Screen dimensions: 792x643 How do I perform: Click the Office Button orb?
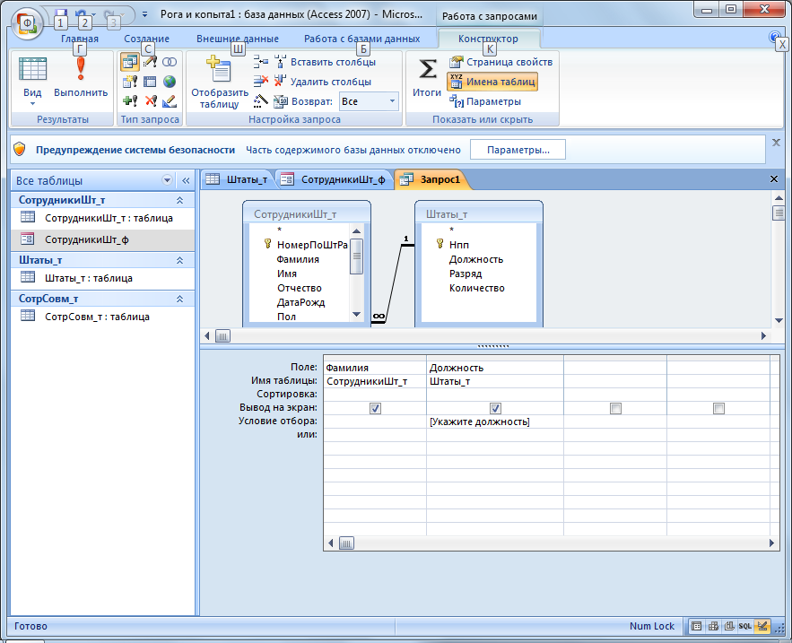tap(26, 23)
